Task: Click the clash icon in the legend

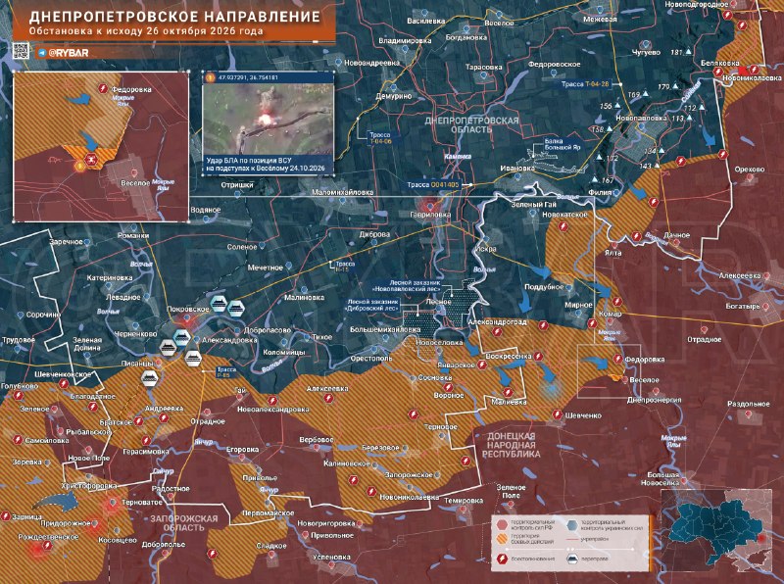Action: (503, 559)
